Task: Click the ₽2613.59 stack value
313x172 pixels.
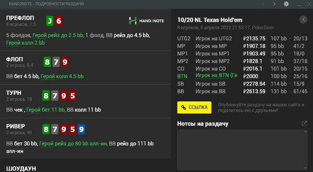Action: point(254,92)
